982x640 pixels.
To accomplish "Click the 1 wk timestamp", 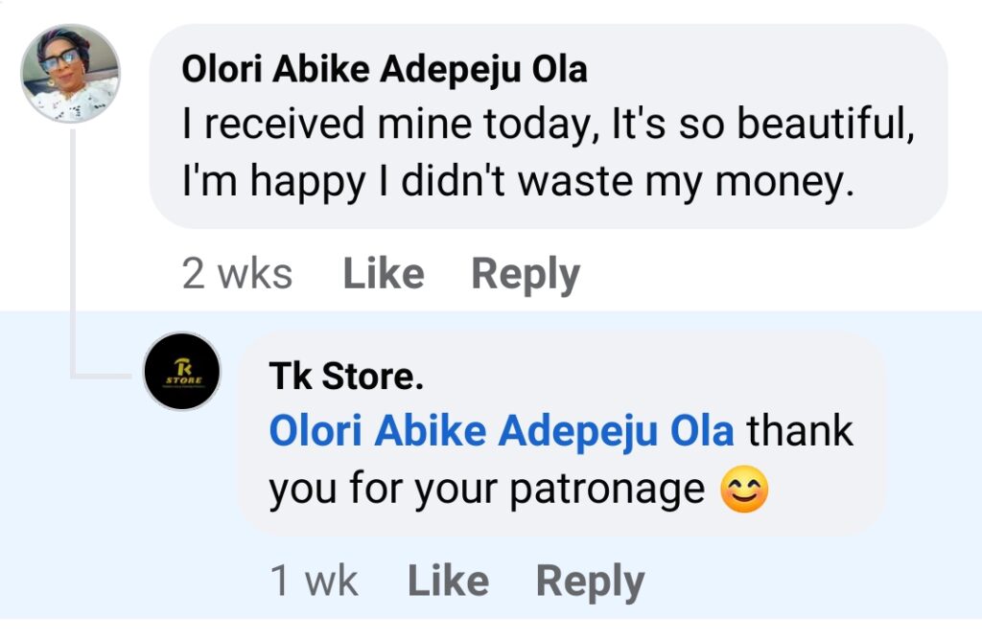I will point(314,582).
